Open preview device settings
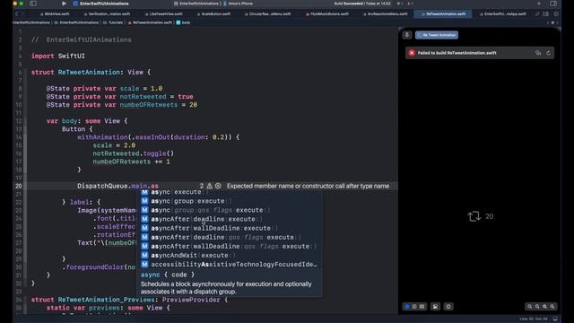 (435, 307)
